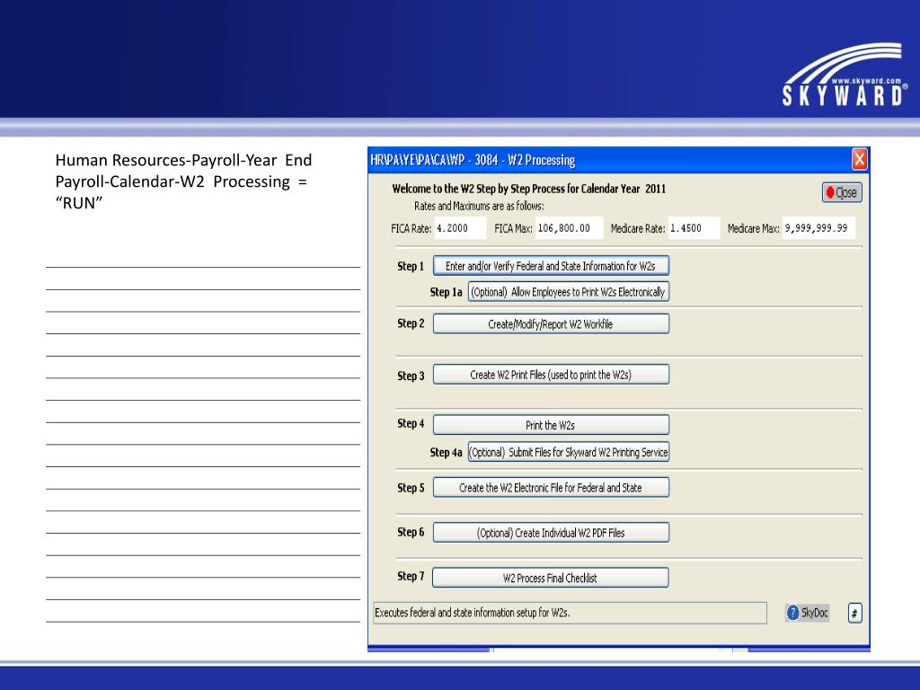Click the Close button with red dot
920x690 pixels.
(842, 192)
